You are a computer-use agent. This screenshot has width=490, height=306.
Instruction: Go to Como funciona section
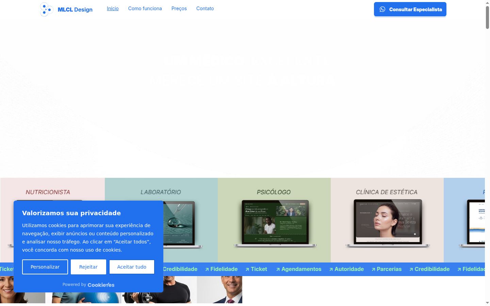click(145, 8)
